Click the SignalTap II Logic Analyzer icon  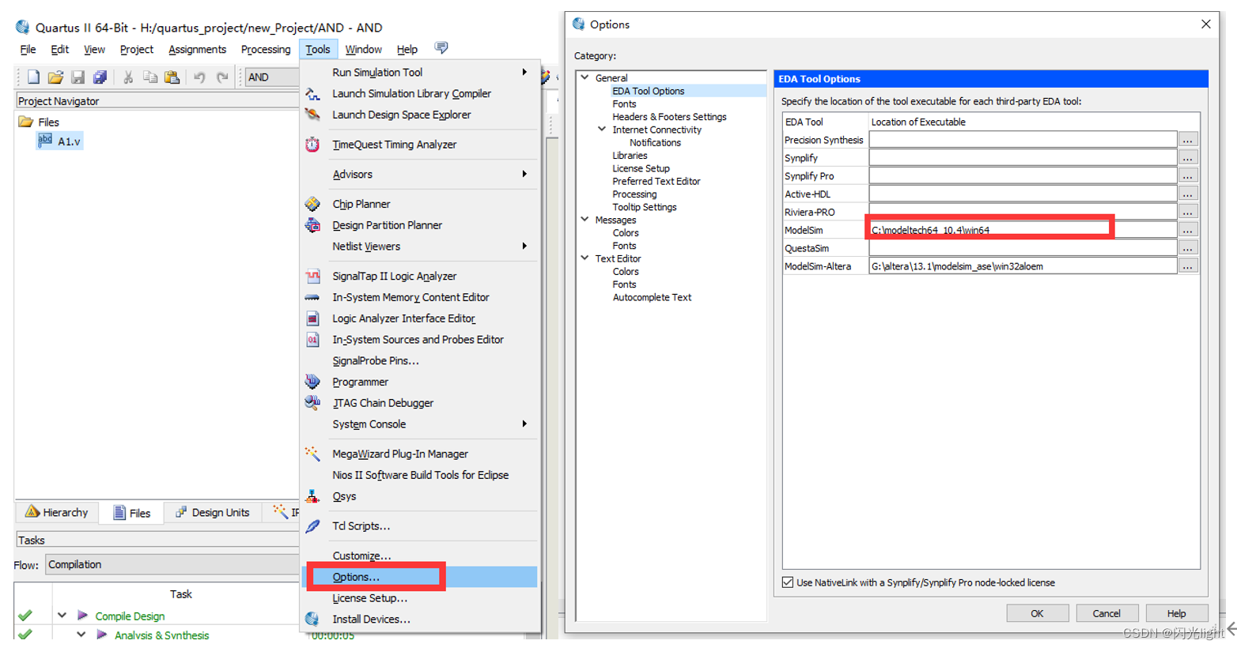tap(312, 276)
